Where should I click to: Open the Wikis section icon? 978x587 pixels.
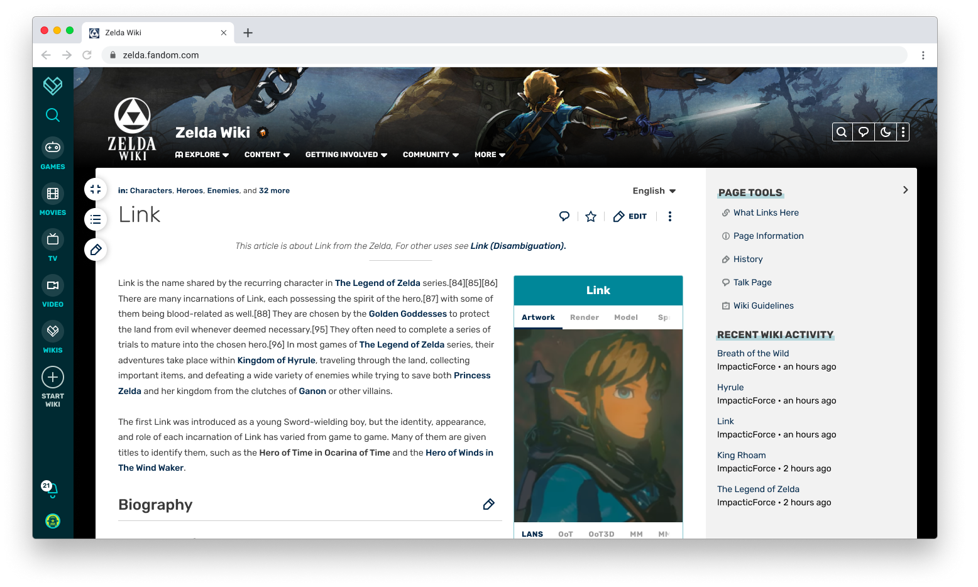tap(53, 331)
